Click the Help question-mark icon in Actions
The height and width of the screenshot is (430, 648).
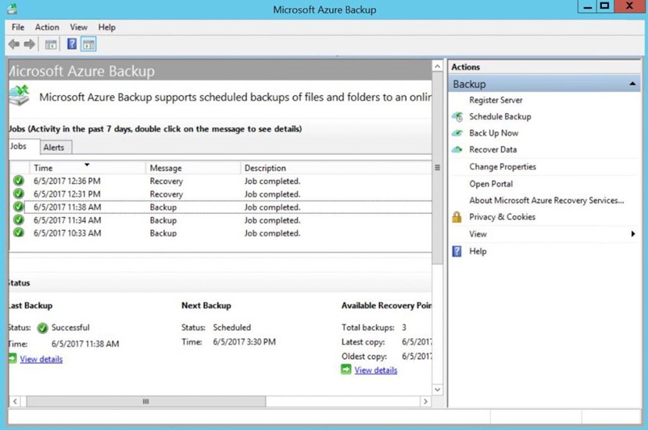point(456,251)
